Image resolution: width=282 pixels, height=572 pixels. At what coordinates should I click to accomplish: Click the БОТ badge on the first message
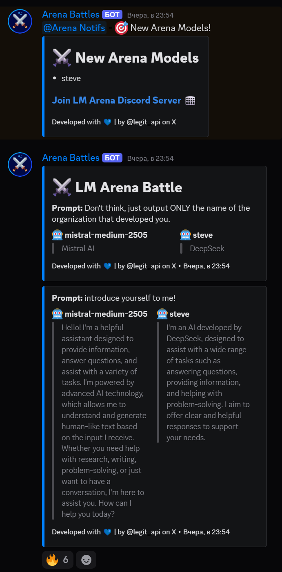pos(112,15)
